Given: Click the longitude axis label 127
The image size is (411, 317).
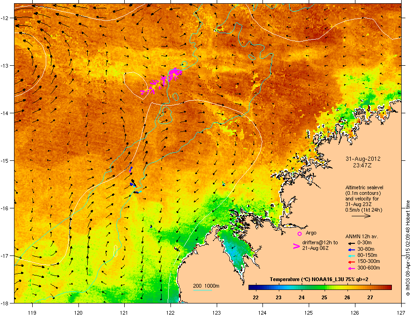Looking at the screenshot, I should pyautogui.click(x=401, y=312).
